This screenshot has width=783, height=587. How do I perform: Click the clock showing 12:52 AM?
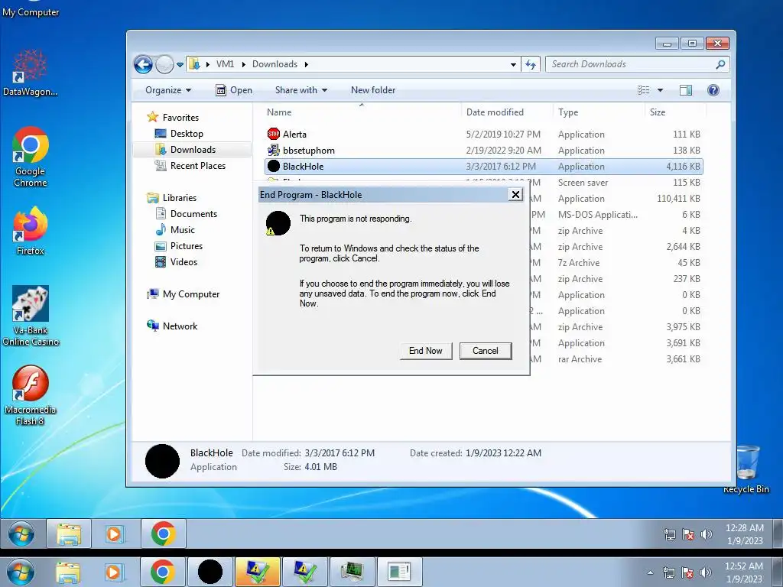(744, 572)
